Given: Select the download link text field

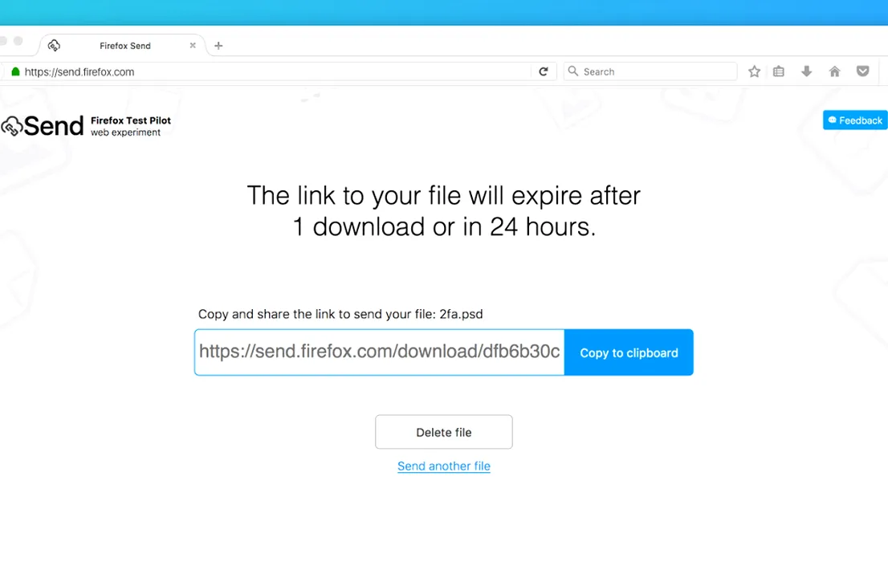Looking at the screenshot, I should (380, 352).
